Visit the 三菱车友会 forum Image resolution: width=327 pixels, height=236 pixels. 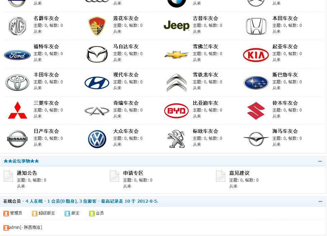(46, 103)
